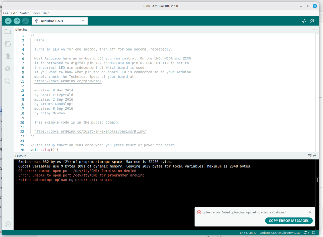The image size is (323, 237).
Task: Click the 'modified 8 May 2014' comment line
Action: click(54, 90)
